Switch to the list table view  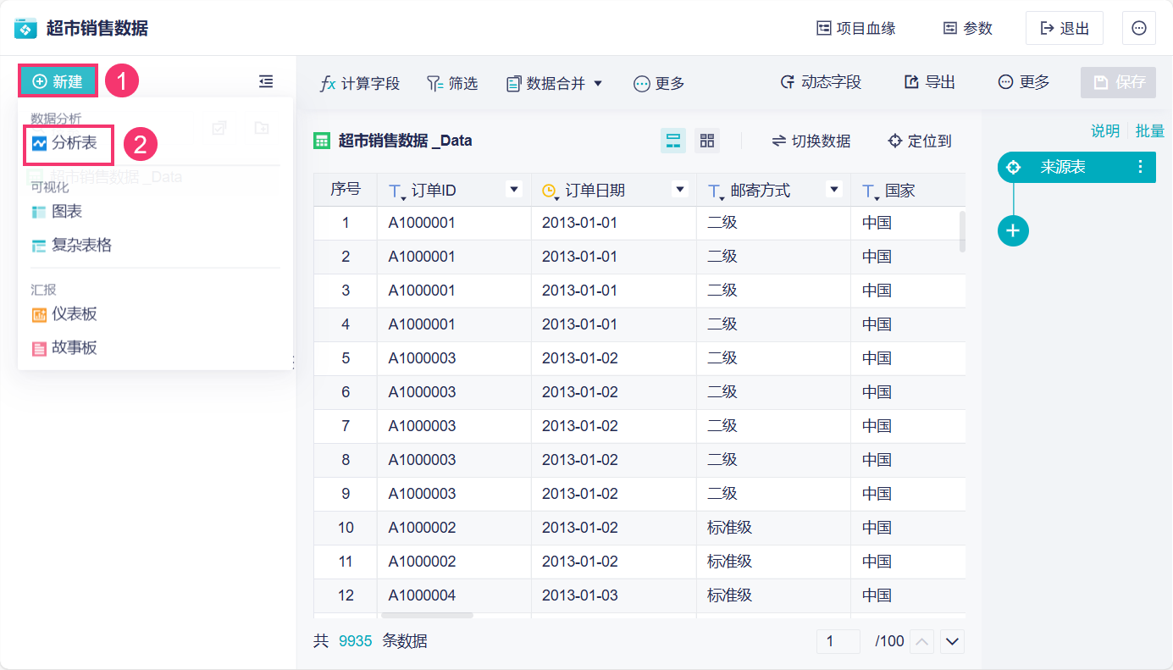(673, 141)
